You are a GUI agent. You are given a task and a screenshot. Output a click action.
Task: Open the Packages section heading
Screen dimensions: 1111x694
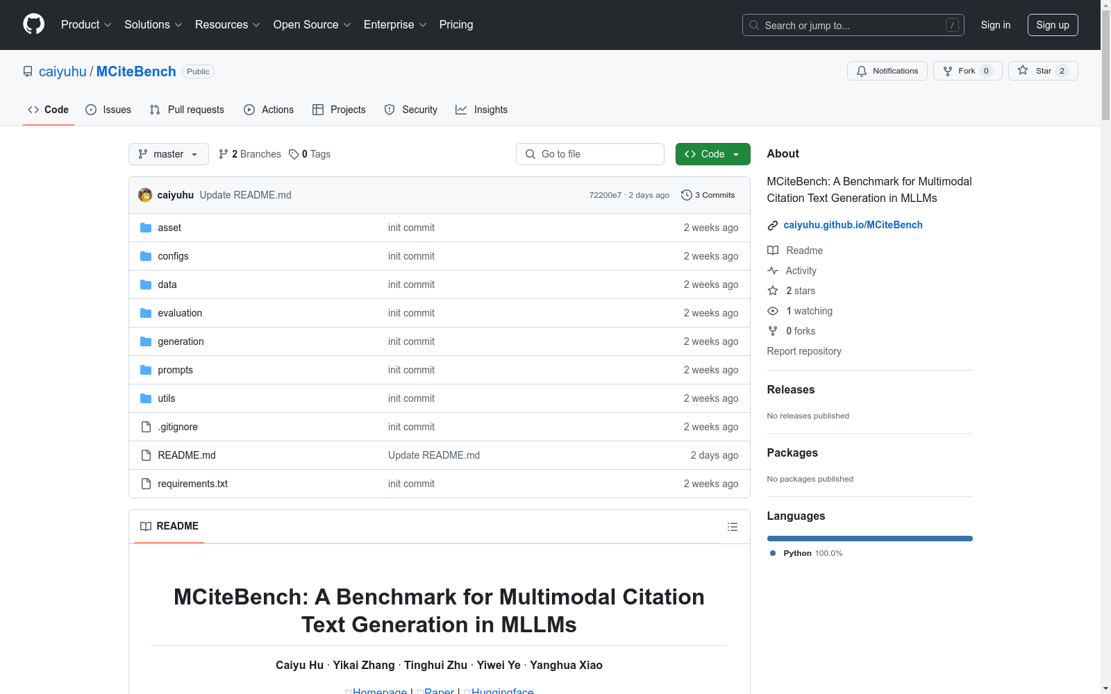coord(792,452)
